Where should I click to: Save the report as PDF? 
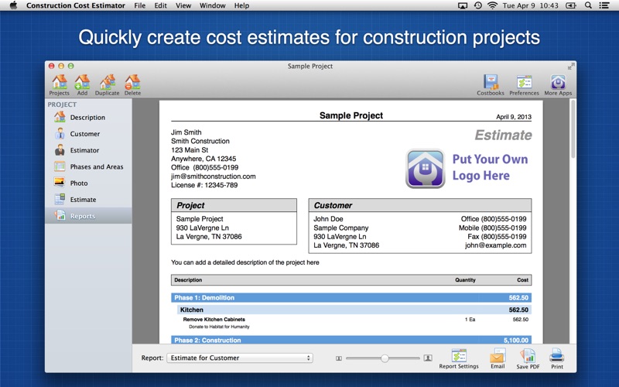point(528,358)
